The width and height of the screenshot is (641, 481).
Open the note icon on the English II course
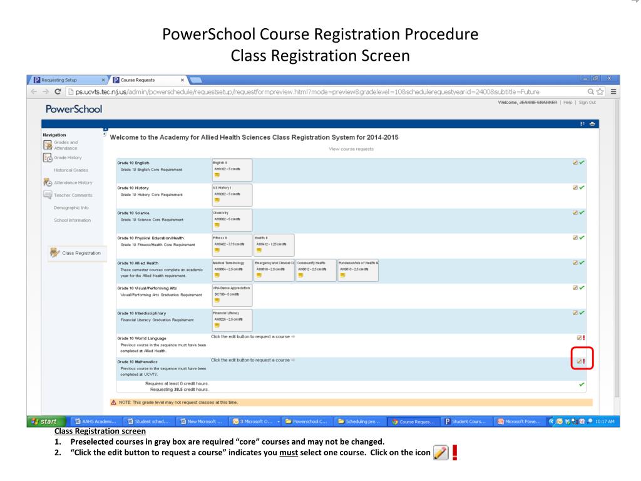[217, 175]
